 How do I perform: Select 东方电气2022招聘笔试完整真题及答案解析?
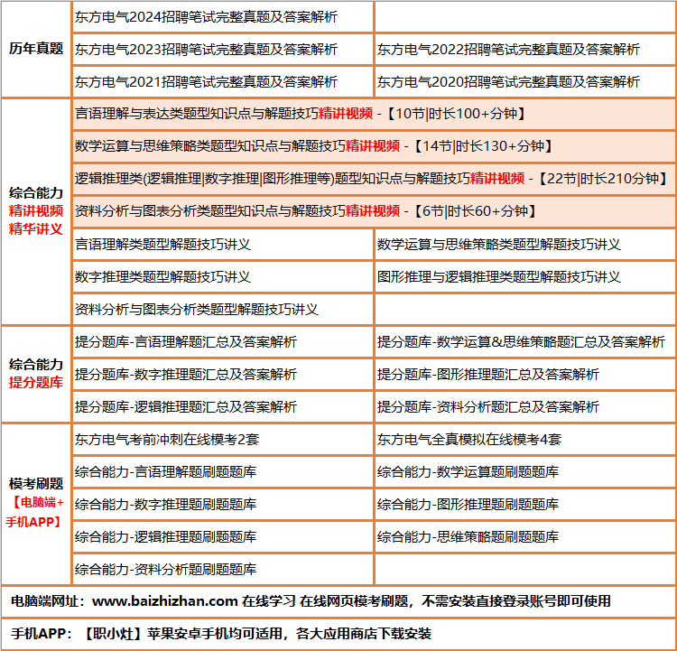[508, 50]
